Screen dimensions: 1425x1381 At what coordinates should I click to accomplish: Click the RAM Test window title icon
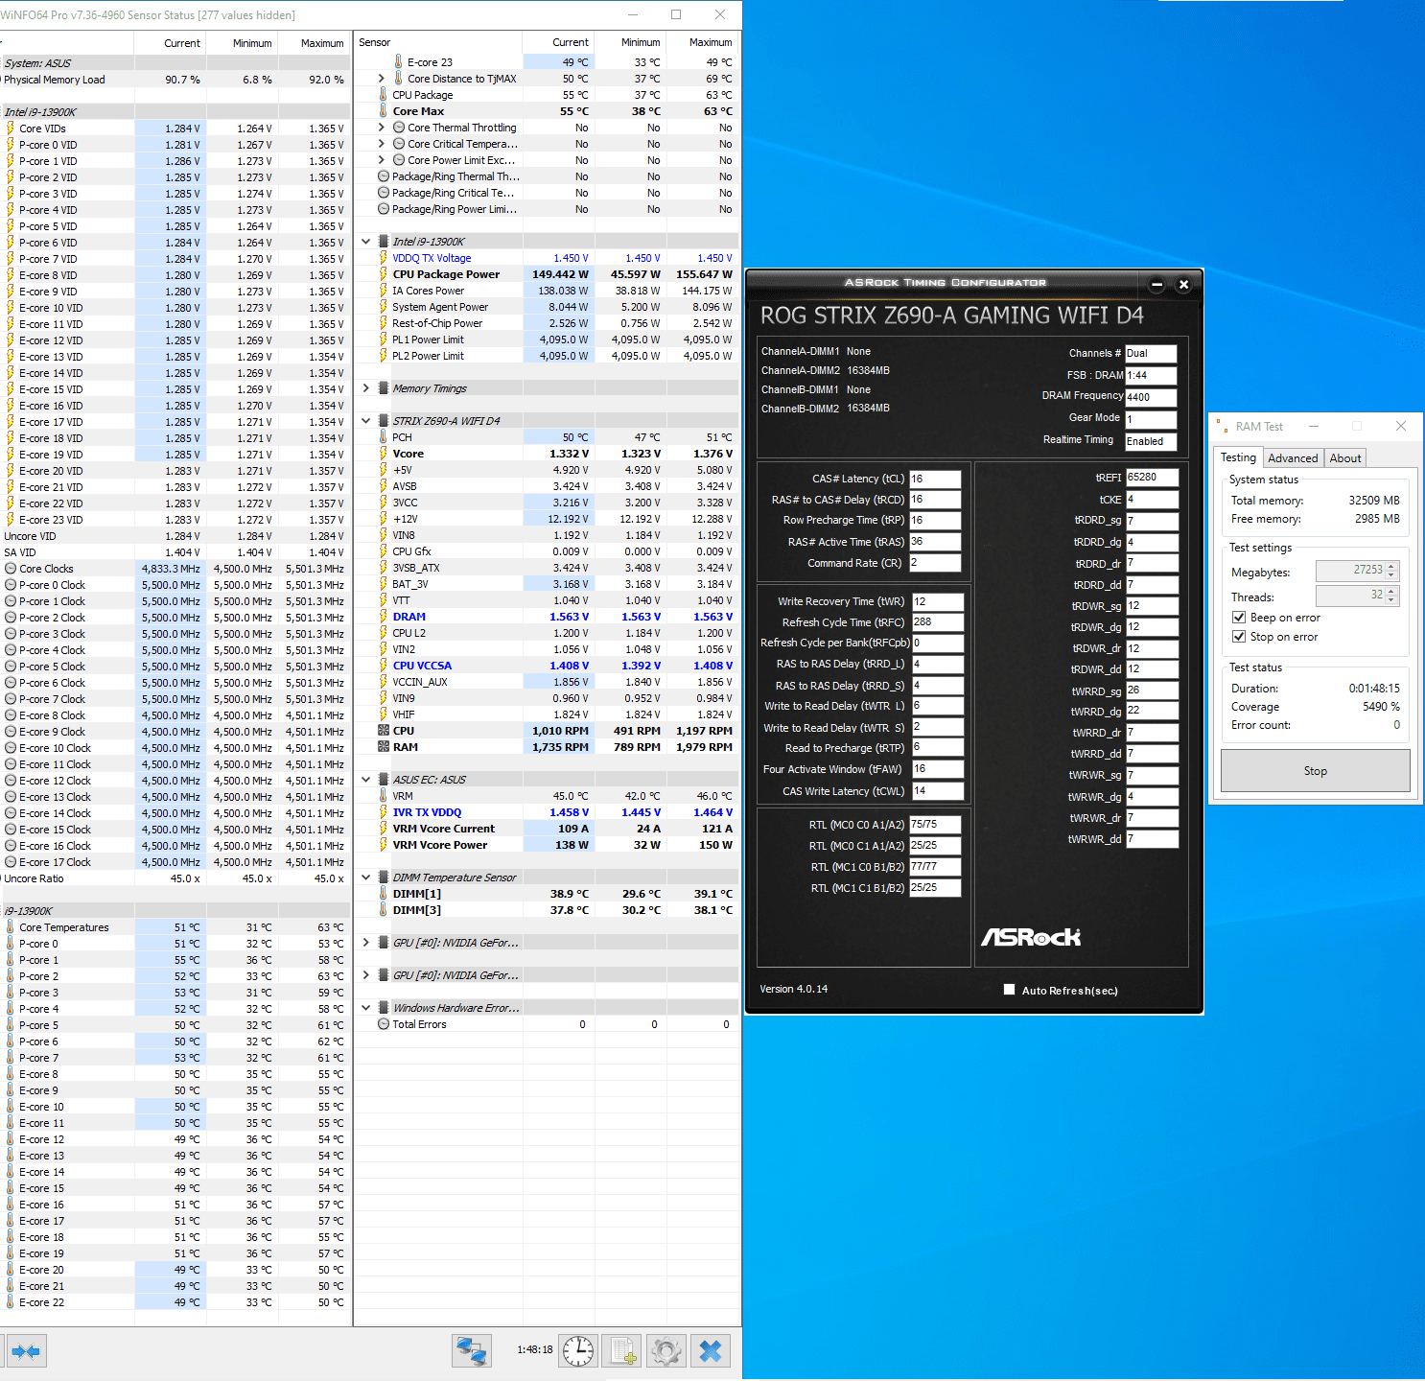click(x=1222, y=427)
